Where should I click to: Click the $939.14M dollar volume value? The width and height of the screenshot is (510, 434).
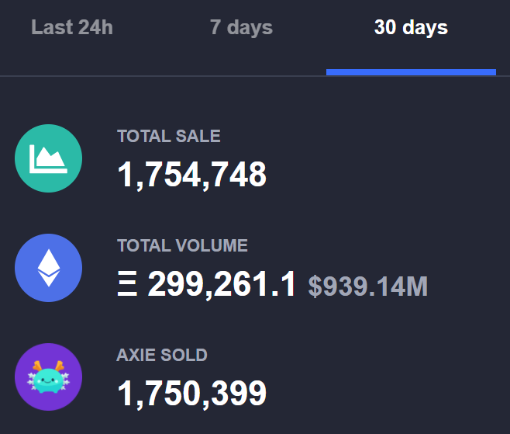coord(367,287)
